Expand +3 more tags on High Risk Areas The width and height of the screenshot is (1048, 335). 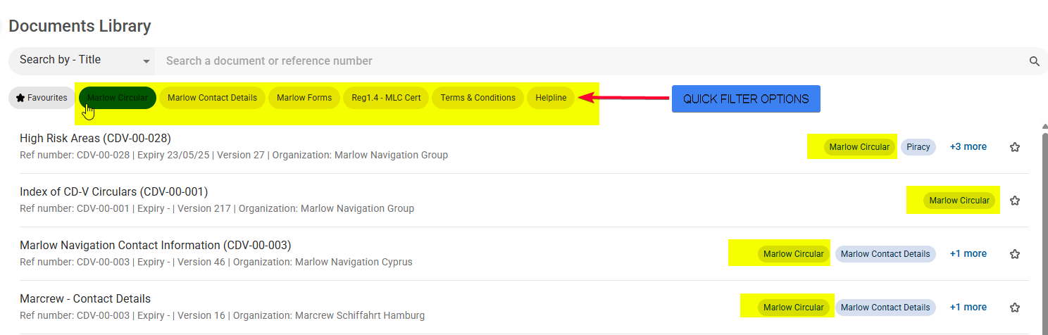(x=968, y=147)
